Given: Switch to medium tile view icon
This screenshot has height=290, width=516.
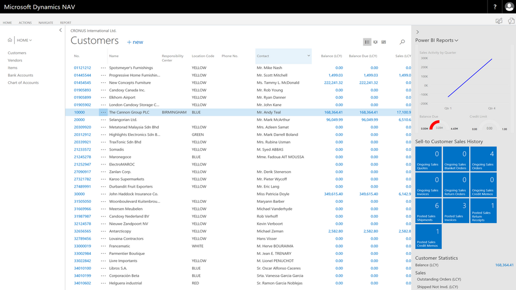Looking at the screenshot, I should click(x=375, y=42).
